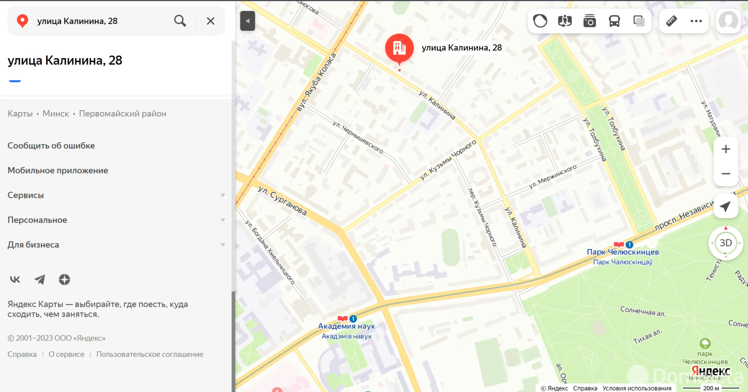The image size is (748, 392).
Task: Click the map label улица Калинина, 28
Action: [462, 48]
